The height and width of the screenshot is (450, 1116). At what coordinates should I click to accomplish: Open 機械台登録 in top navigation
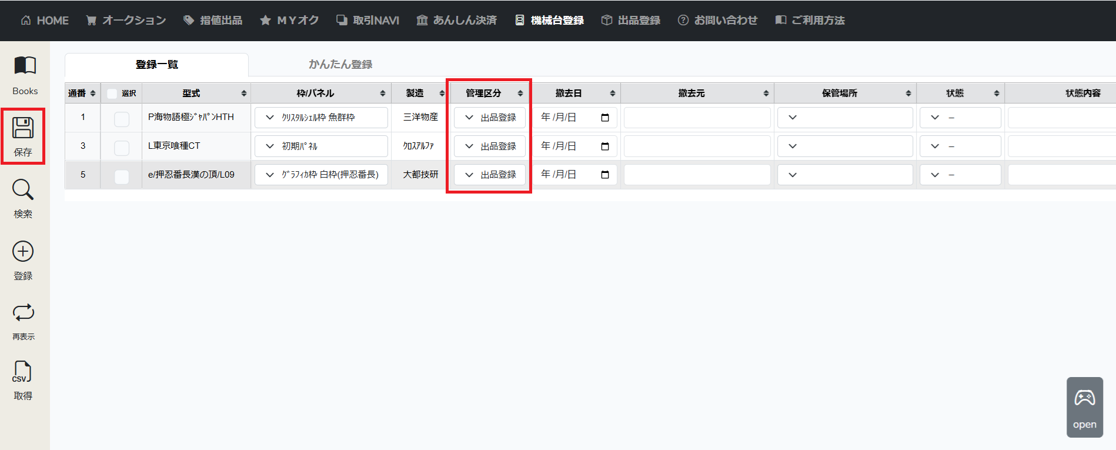549,21
